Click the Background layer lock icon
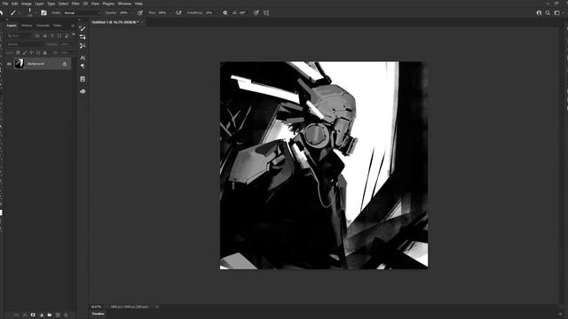 point(65,64)
